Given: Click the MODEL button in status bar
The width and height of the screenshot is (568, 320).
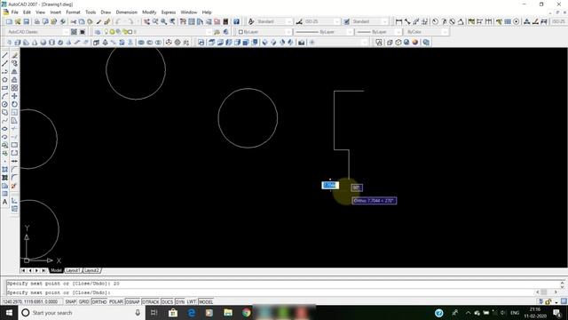Looking at the screenshot, I should [x=206, y=302].
